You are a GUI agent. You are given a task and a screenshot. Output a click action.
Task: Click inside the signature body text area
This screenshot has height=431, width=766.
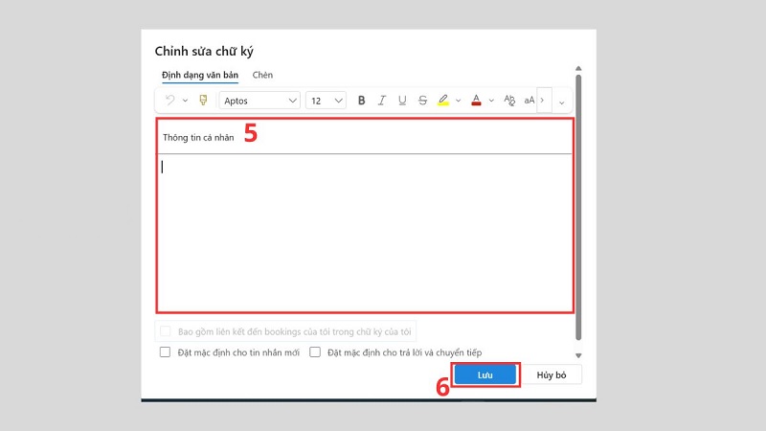click(x=365, y=233)
